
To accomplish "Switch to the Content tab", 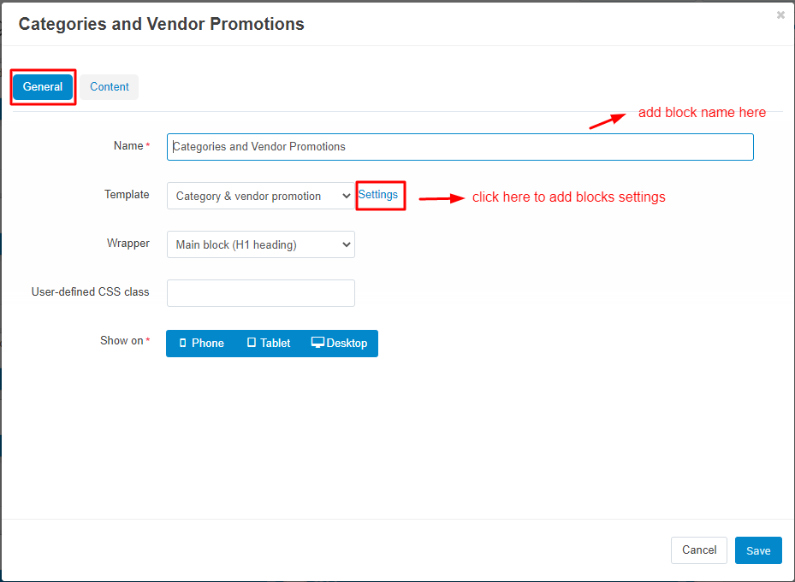I will tap(109, 86).
